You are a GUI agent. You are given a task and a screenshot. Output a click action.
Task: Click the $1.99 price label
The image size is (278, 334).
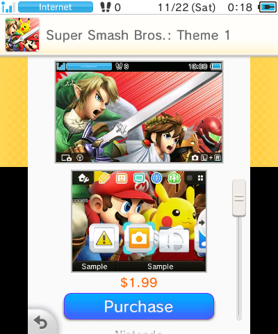(139, 283)
